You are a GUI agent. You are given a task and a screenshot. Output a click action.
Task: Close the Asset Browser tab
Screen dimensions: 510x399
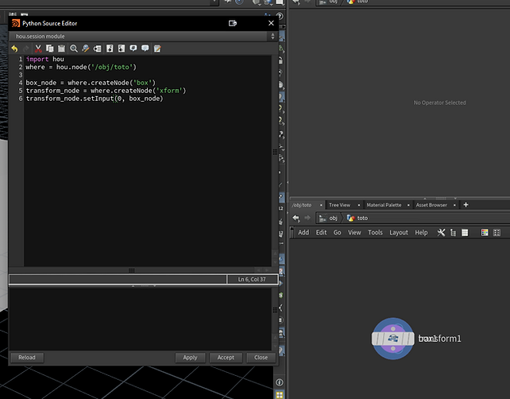[x=454, y=205]
